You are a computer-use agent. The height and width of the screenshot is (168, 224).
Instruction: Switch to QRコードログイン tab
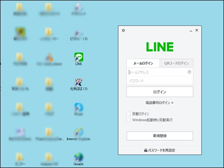pos(177,63)
